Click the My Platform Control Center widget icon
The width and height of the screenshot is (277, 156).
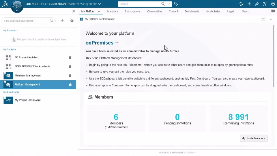click(81, 19)
